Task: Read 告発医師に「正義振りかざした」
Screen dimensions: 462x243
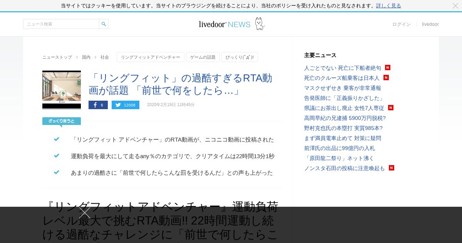Action: 344,98
